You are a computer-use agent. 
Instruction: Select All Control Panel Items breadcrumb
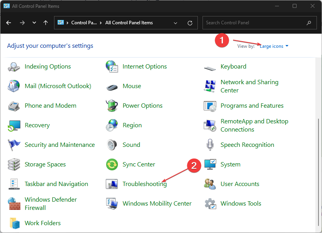click(x=129, y=23)
